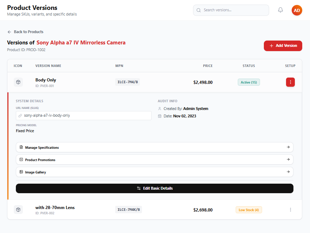Click the 28-70mm Lens package icon
This screenshot has height=233, width=310.
click(x=18, y=210)
